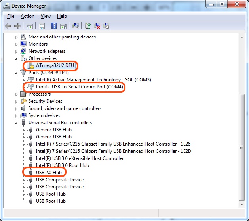249x221 pixels.
Task: Expand Mice and other pointing devices
Action: (16, 37)
